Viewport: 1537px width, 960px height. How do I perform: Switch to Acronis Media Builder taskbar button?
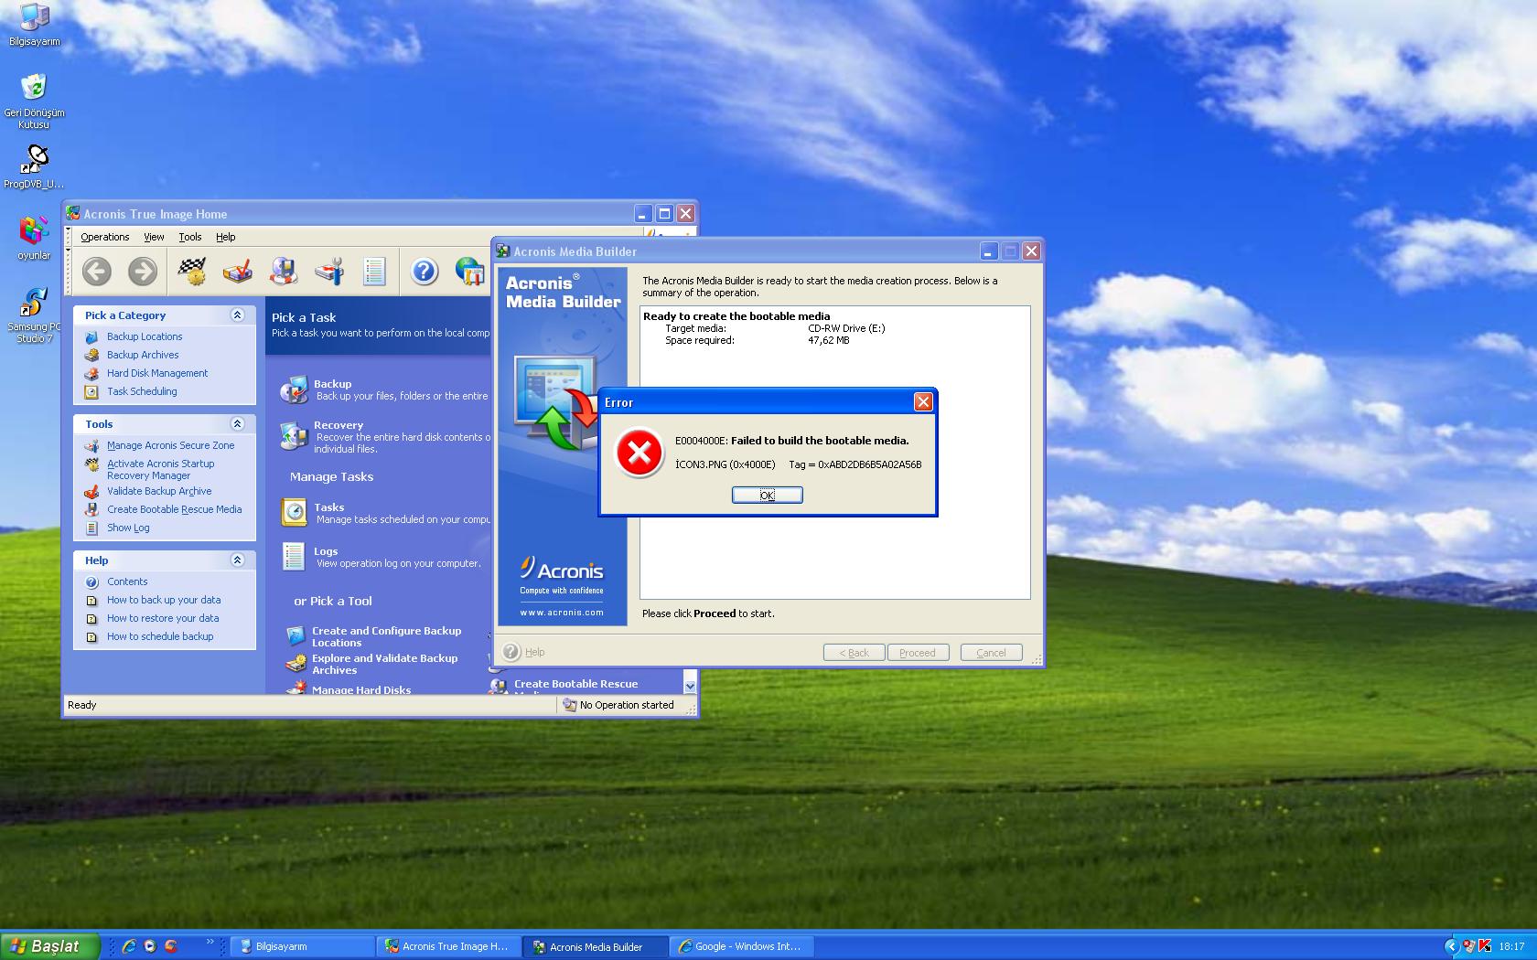(597, 946)
